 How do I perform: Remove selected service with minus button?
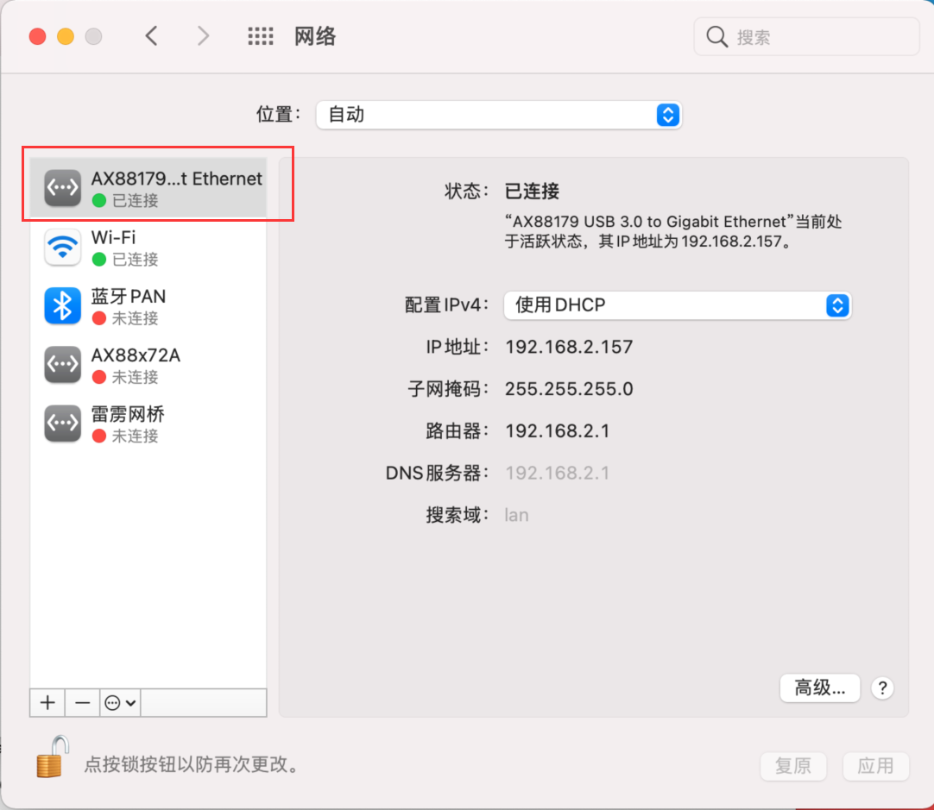pos(82,703)
